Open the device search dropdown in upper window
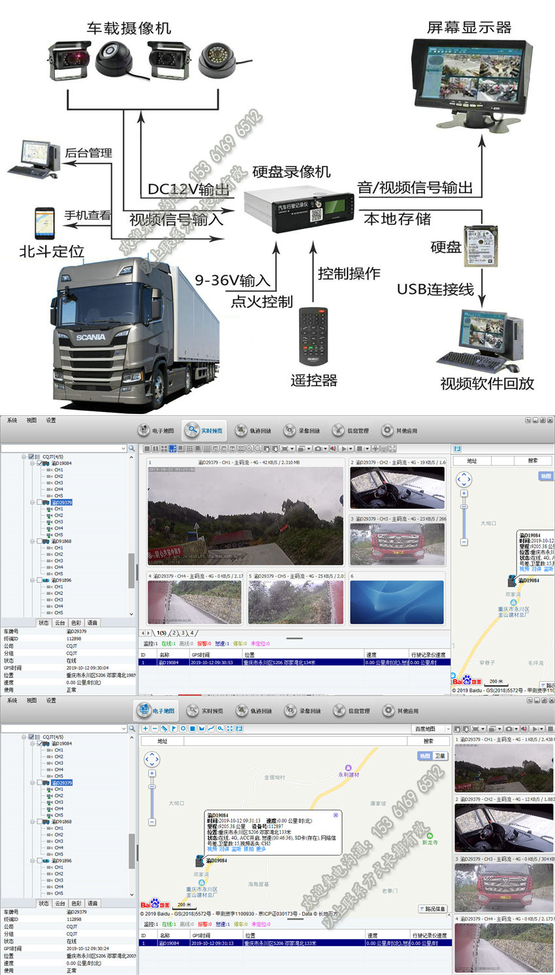555x975 pixels. (x=123, y=449)
